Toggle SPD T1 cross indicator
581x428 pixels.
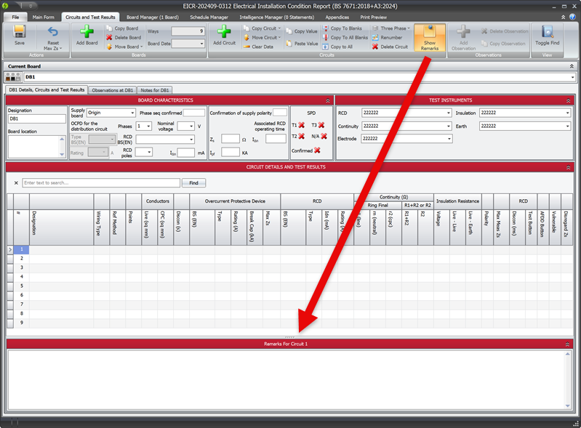pyautogui.click(x=302, y=125)
